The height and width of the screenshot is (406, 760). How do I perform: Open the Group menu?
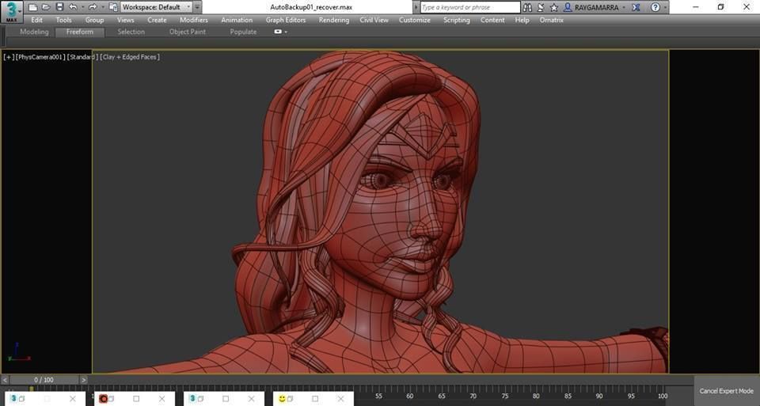[x=94, y=20]
